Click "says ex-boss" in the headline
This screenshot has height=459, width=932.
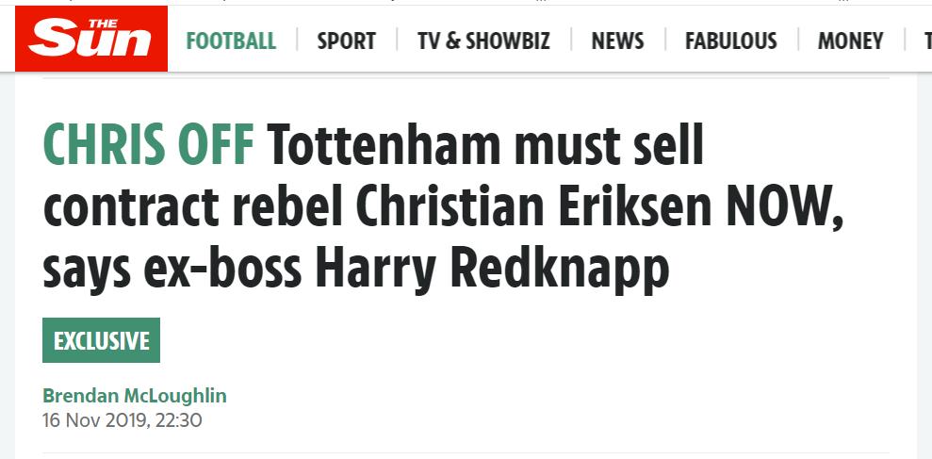(172, 269)
